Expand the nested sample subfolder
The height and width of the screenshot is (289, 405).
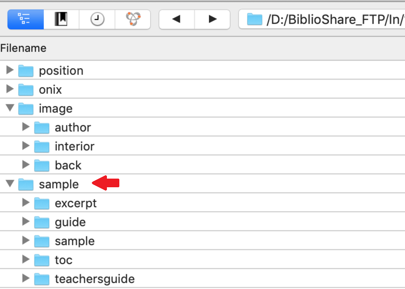tap(25, 240)
